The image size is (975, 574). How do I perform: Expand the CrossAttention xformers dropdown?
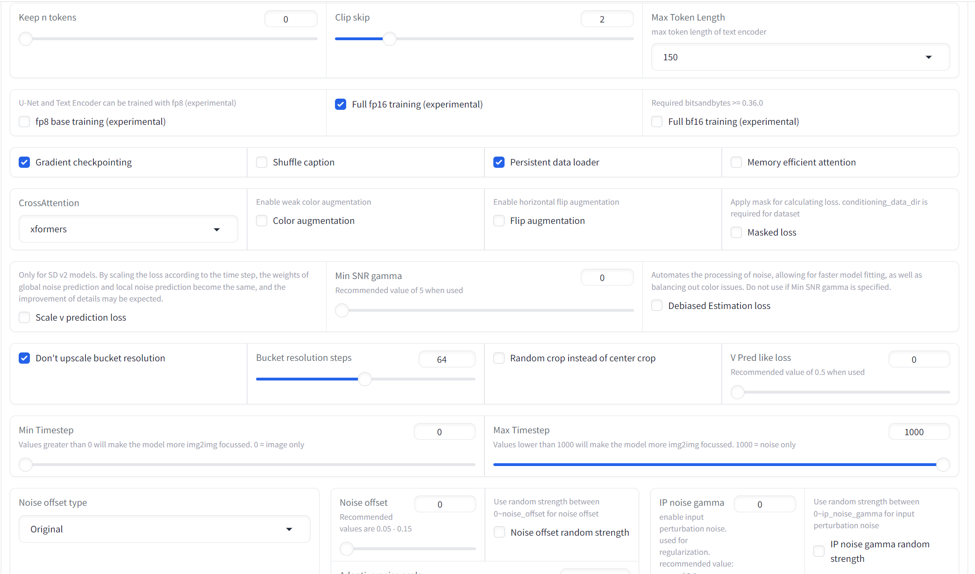pyautogui.click(x=128, y=229)
